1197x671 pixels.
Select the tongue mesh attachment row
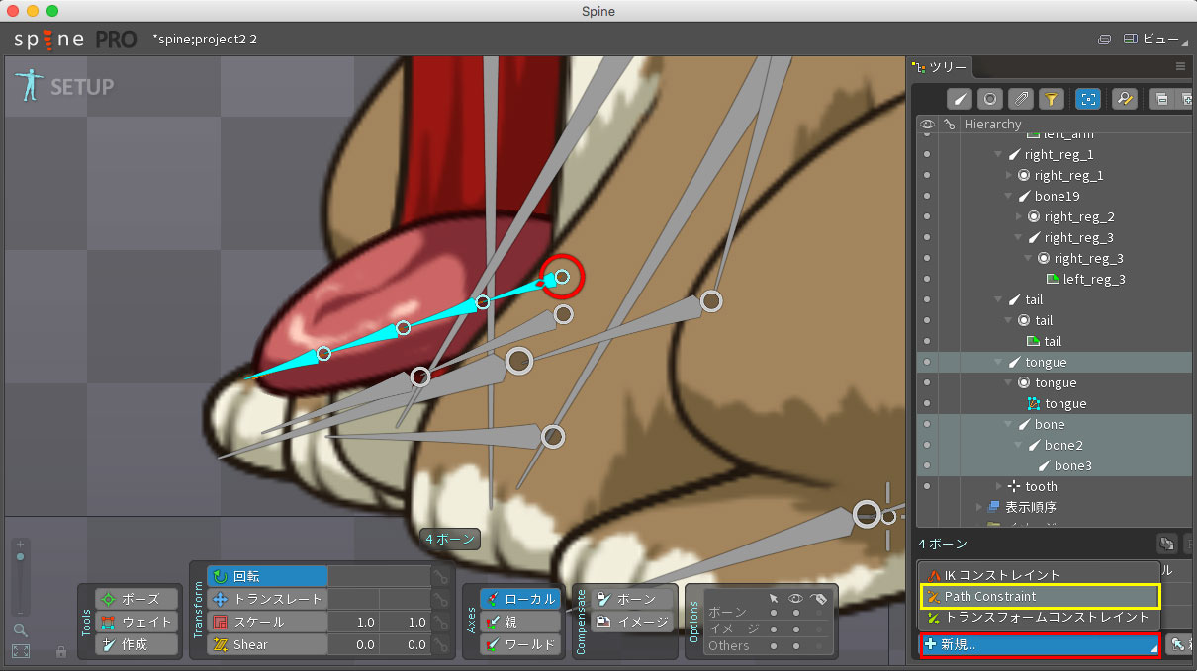point(1056,404)
